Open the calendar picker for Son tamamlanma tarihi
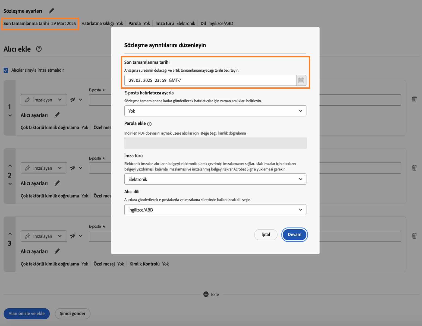The image size is (422, 326). [301, 80]
